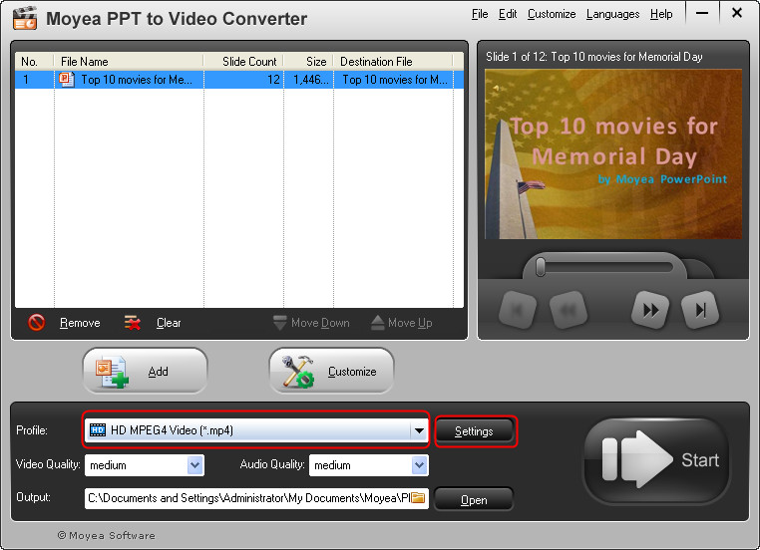
Task: Click the Move Up arrow icon
Action: click(x=378, y=323)
